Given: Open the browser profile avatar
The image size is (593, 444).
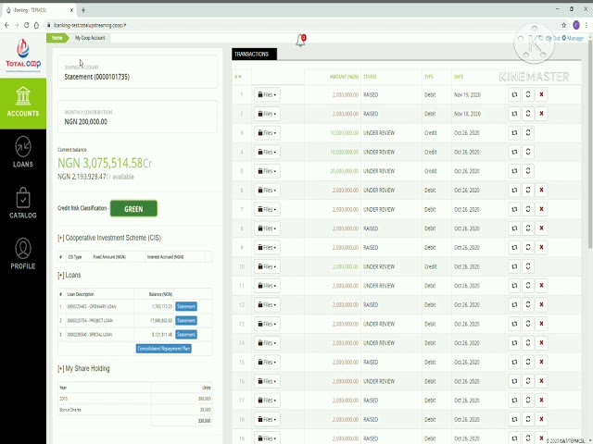Looking at the screenshot, I should point(576,25).
